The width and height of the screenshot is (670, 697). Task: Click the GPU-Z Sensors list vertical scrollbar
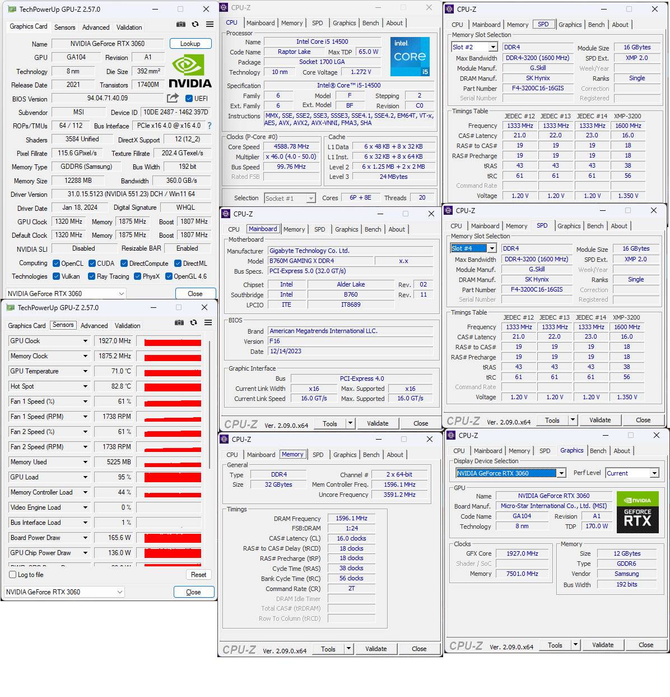point(210,404)
